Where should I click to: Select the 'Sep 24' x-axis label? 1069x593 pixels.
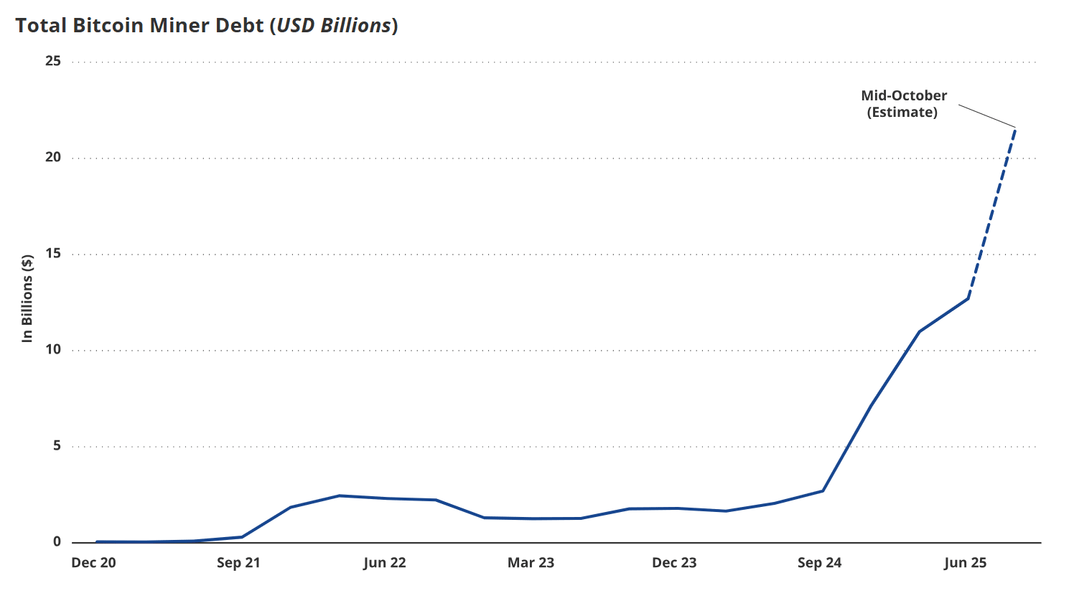(x=819, y=563)
